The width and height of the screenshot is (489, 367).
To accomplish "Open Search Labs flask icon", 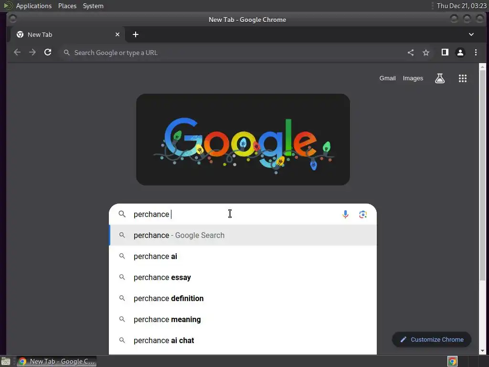I will [440, 78].
